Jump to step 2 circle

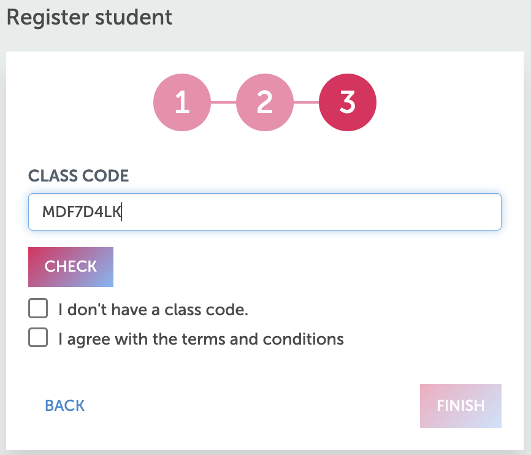pos(265,103)
